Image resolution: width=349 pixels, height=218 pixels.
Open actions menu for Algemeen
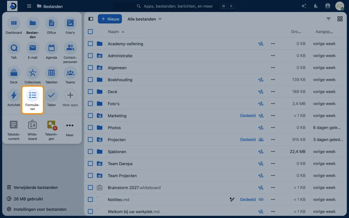coord(273,68)
